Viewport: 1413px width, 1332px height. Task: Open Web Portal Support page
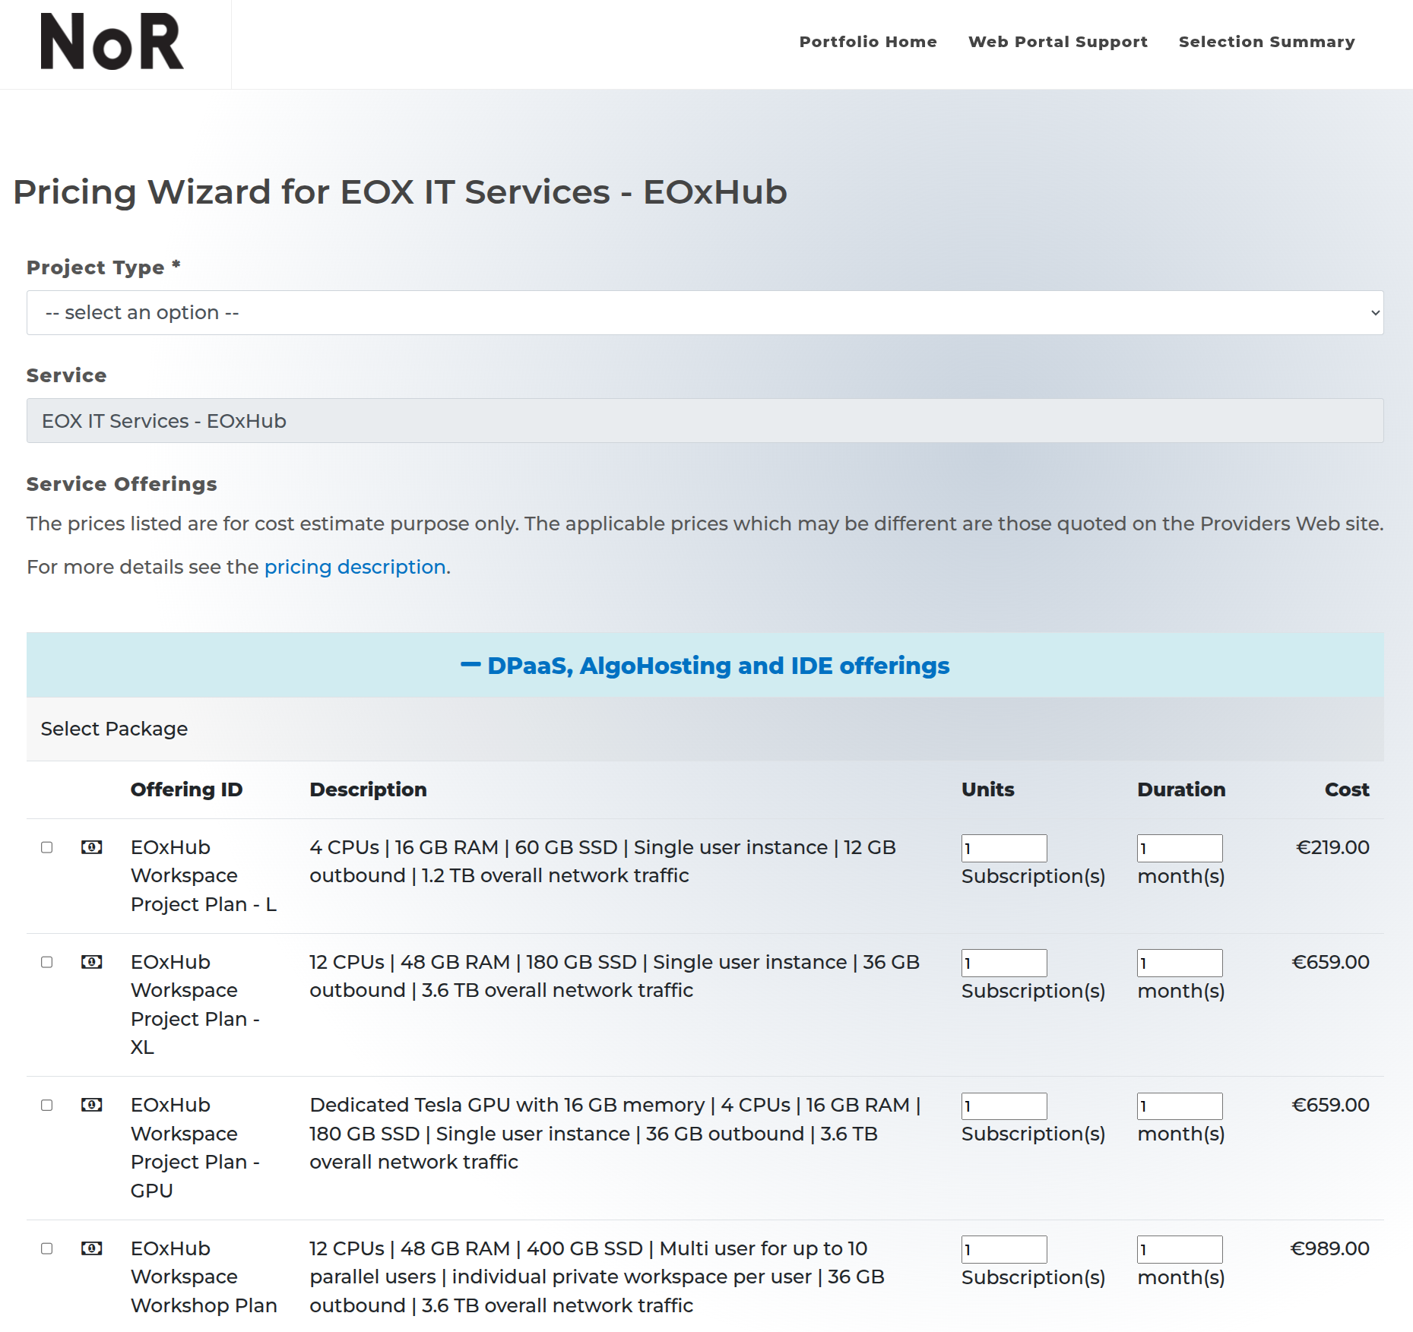pyautogui.click(x=1057, y=42)
